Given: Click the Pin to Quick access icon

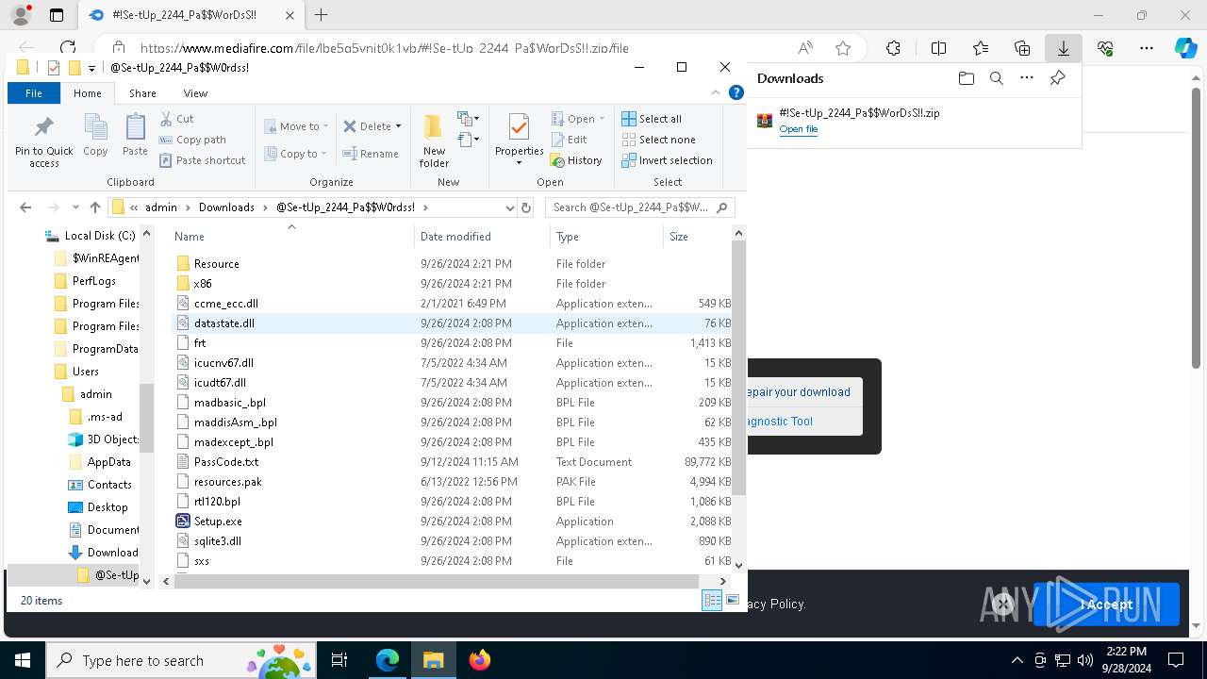Looking at the screenshot, I should coord(43,127).
